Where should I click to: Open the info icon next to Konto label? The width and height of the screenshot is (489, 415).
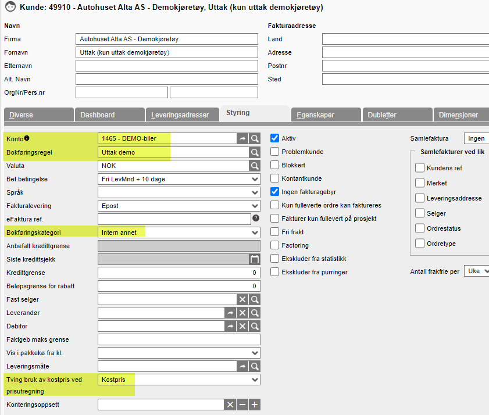point(27,138)
